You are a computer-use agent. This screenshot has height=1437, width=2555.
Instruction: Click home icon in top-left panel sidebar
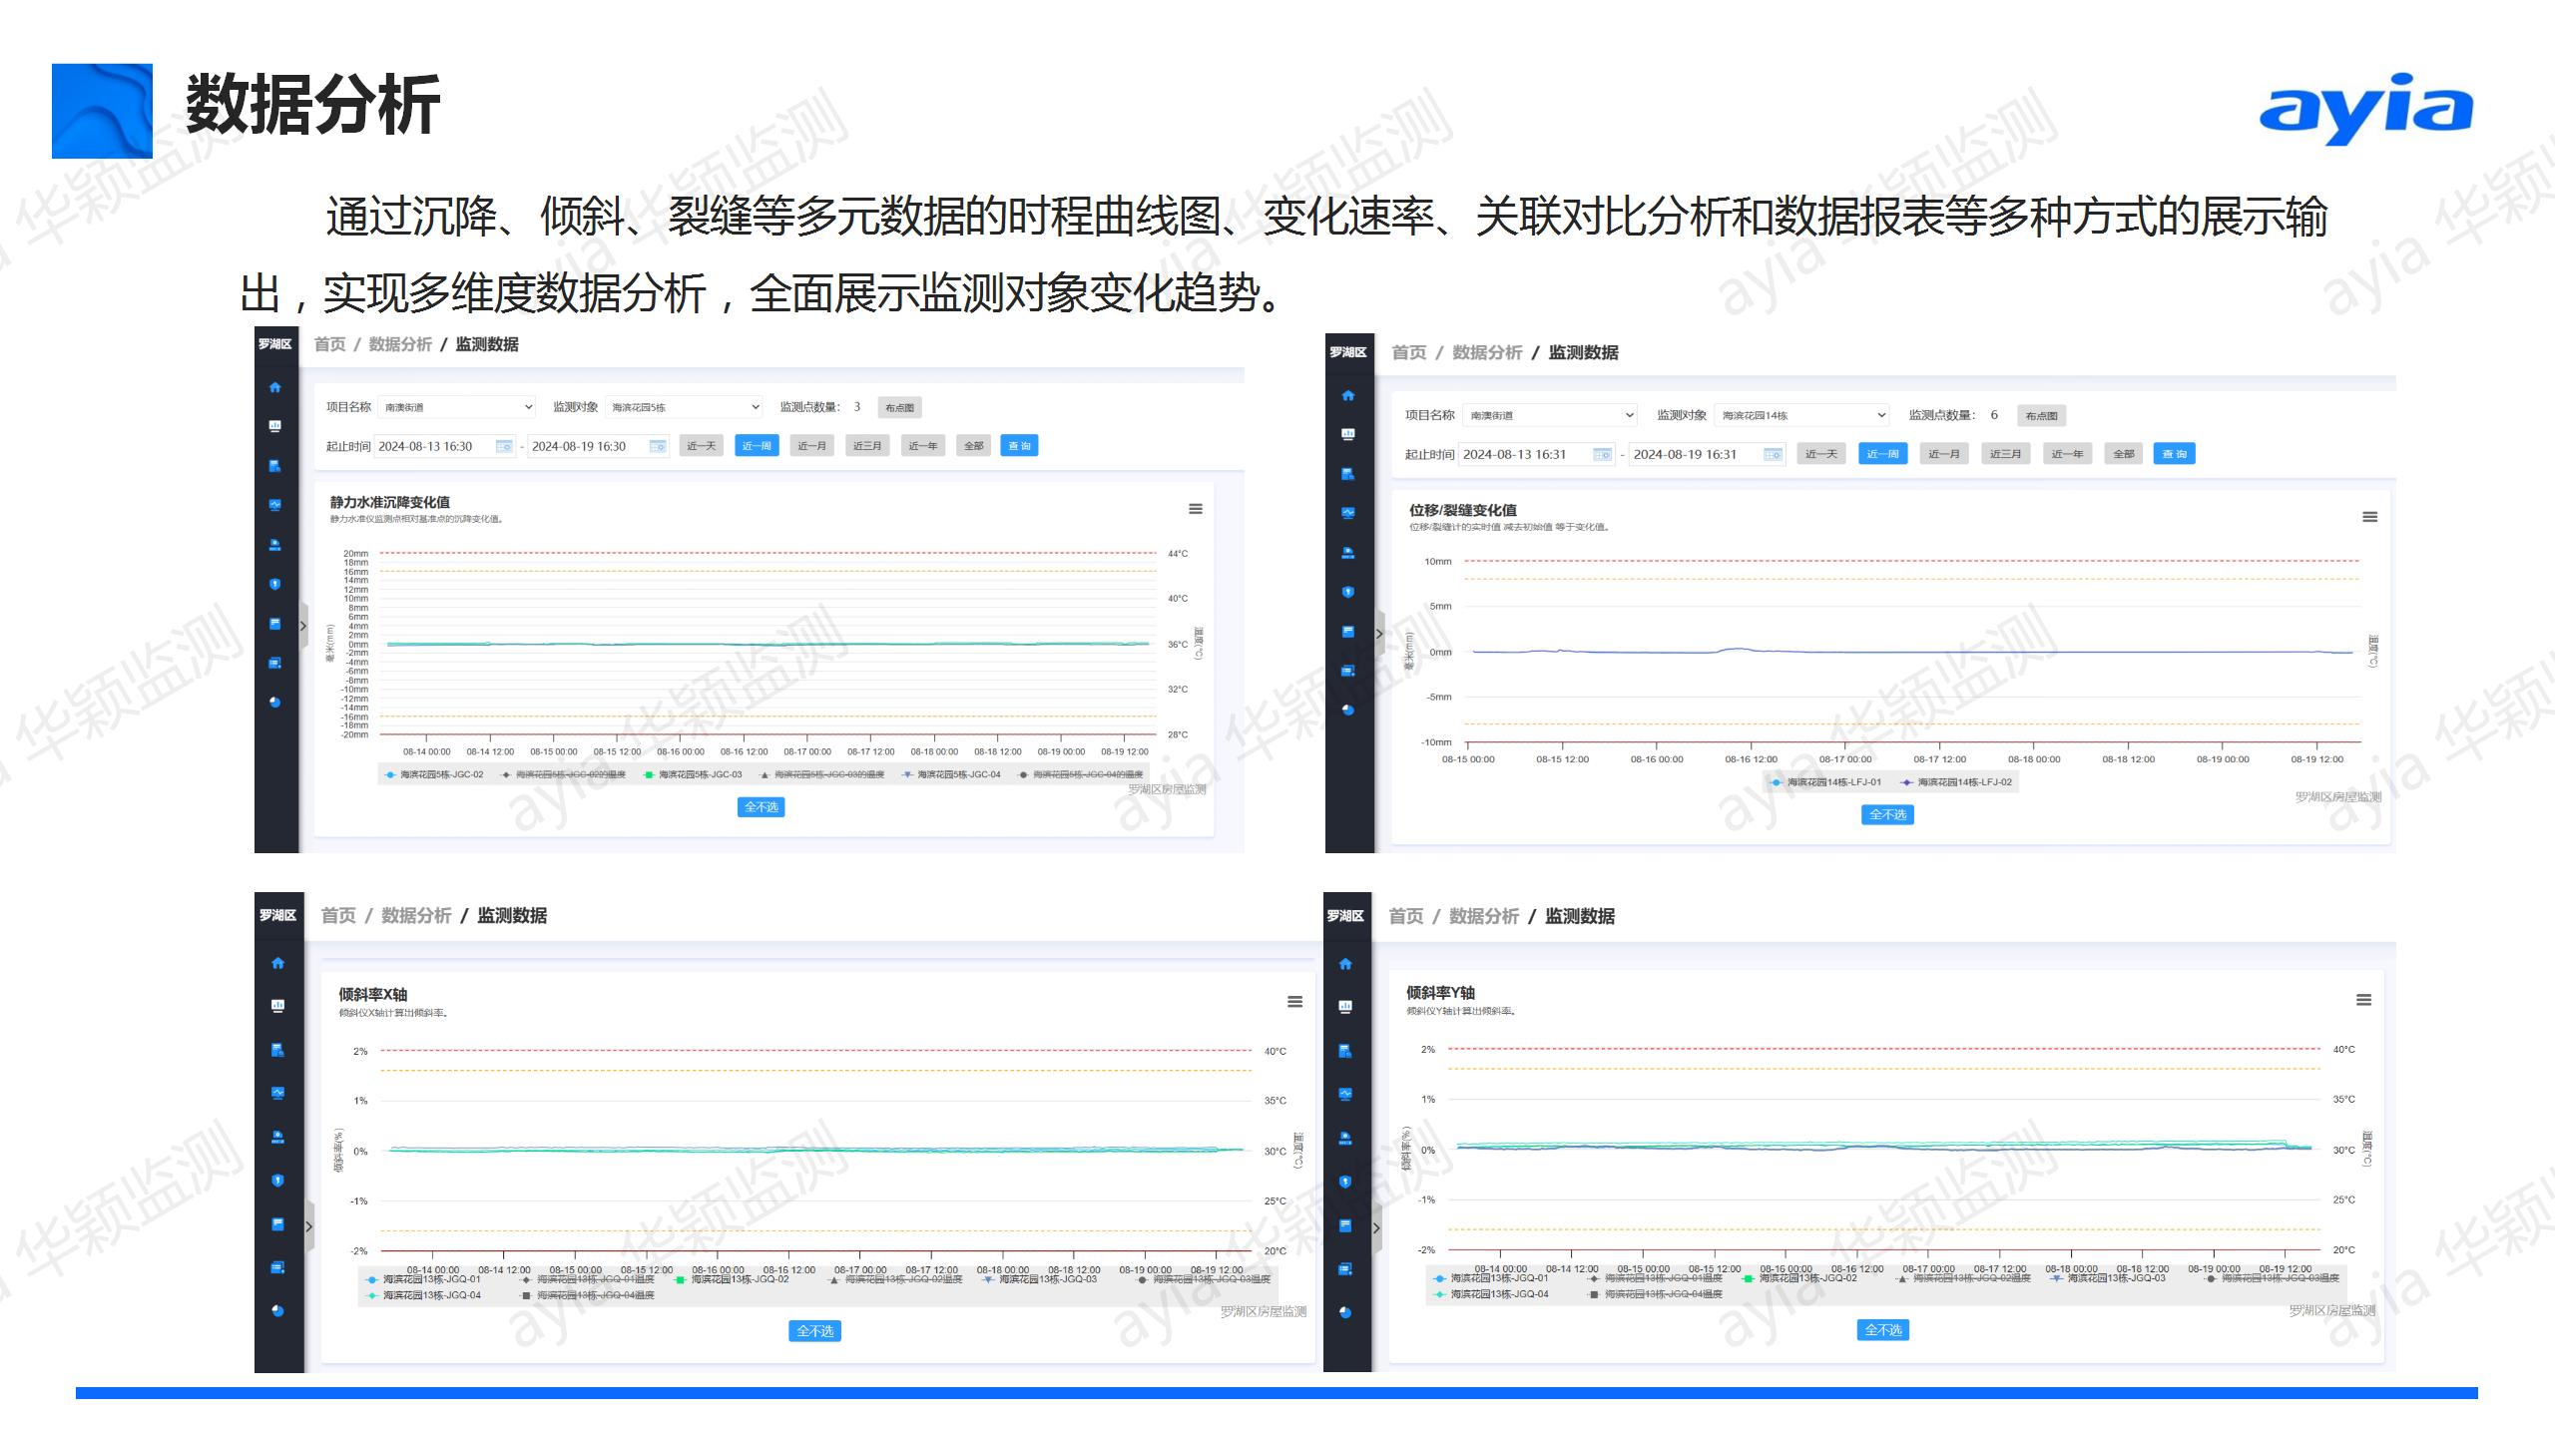pyautogui.click(x=275, y=387)
